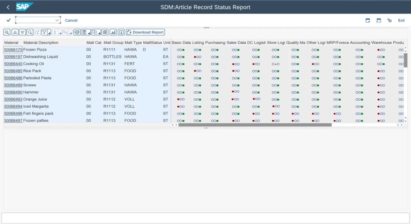Image resolution: width=411 pixels, height=224 pixels.
Task: Click the Material Description column header
Action: point(41,43)
